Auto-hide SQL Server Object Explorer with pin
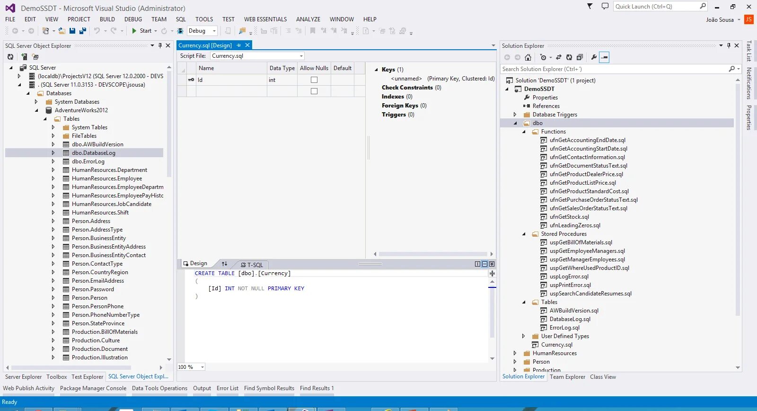Image resolution: width=757 pixels, height=411 pixels. tap(160, 45)
